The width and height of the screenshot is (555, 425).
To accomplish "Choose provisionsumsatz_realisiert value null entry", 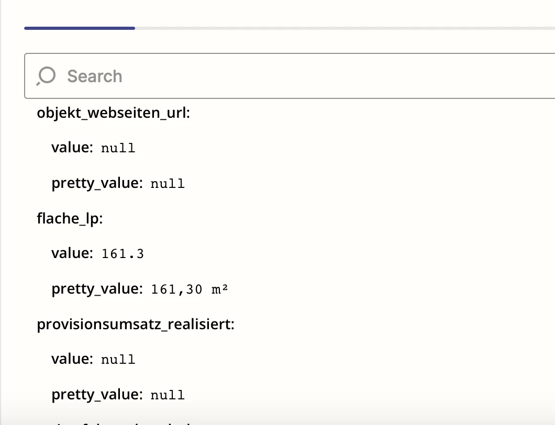I will pyautogui.click(x=93, y=359).
